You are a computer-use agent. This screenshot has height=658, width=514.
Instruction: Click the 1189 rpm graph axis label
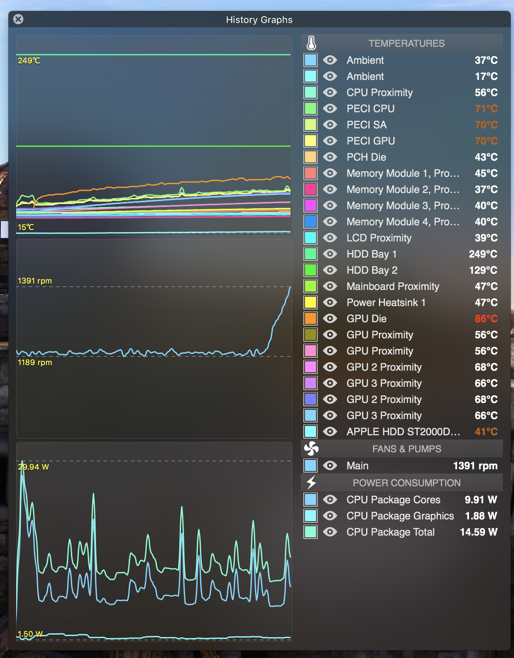pyautogui.click(x=35, y=362)
